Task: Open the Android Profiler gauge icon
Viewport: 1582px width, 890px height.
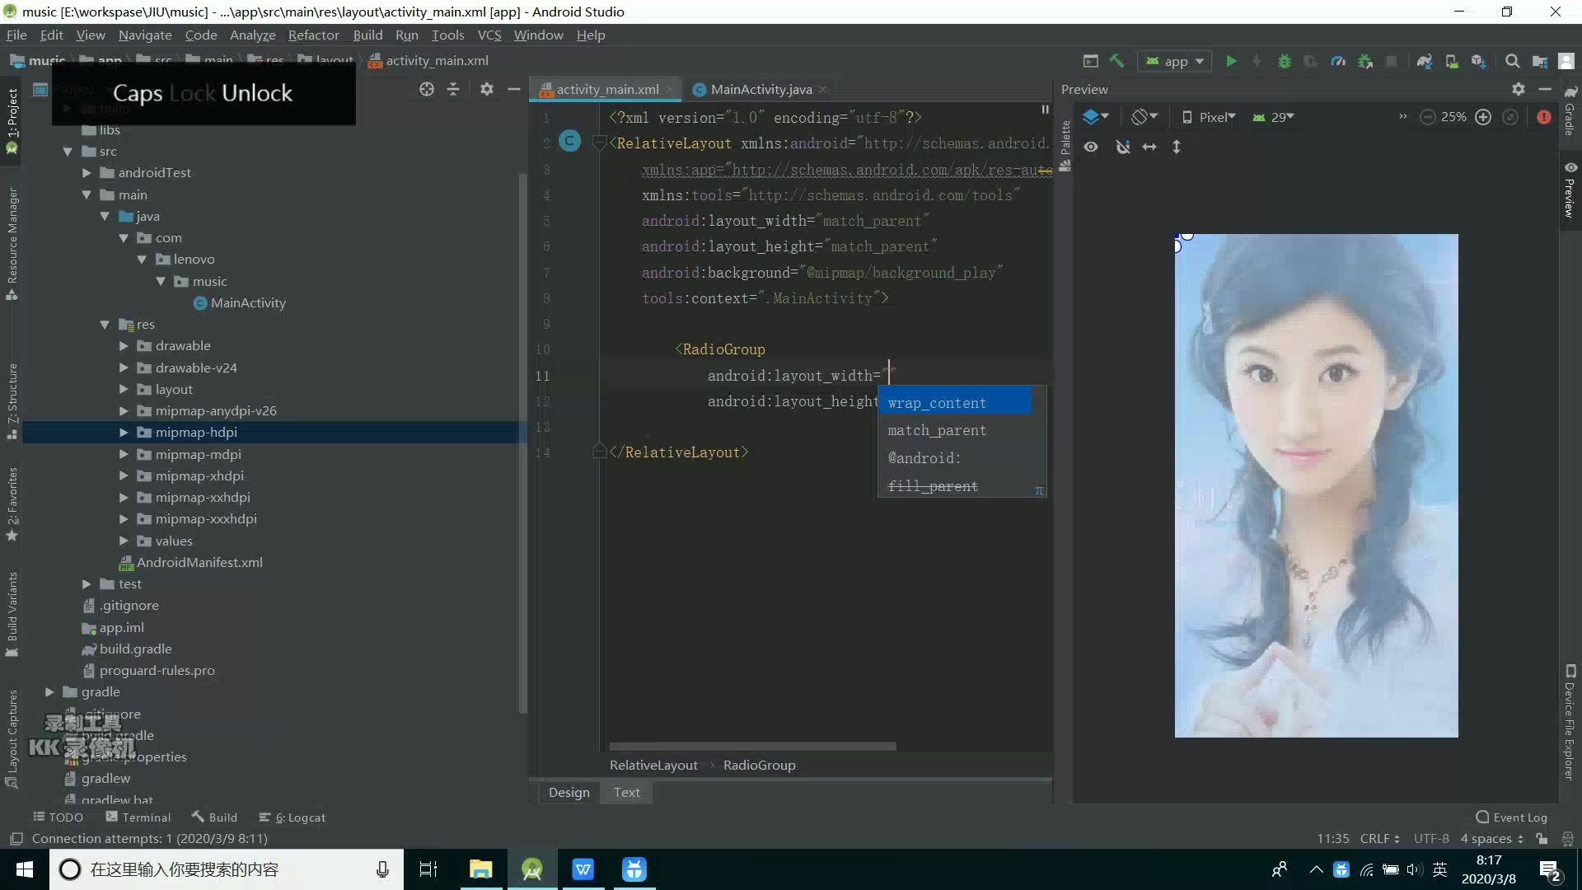Action: (x=1338, y=61)
